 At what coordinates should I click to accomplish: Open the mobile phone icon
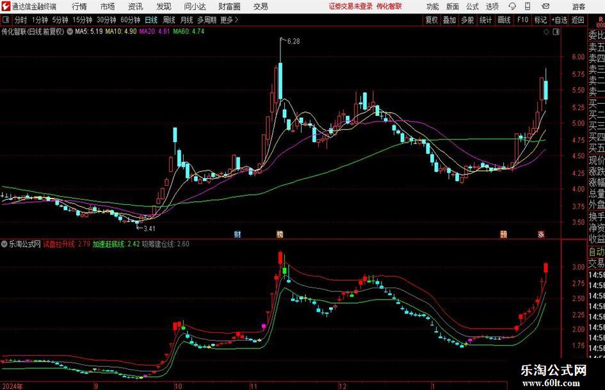[528, 6]
